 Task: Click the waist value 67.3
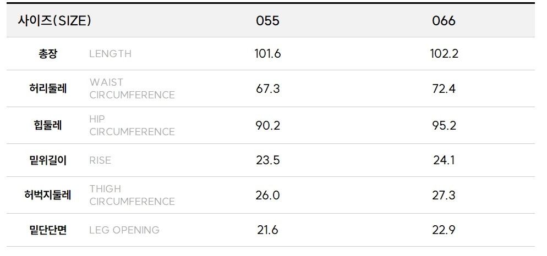[268, 88]
